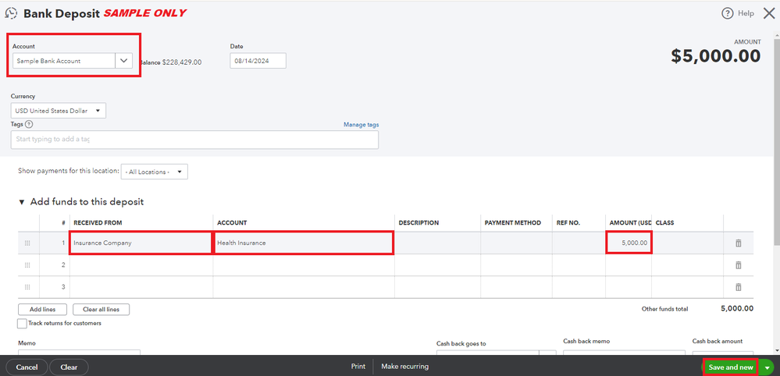Screen dimensions: 780x376
Task: Click the Class cell of line 1
Action: pos(687,243)
